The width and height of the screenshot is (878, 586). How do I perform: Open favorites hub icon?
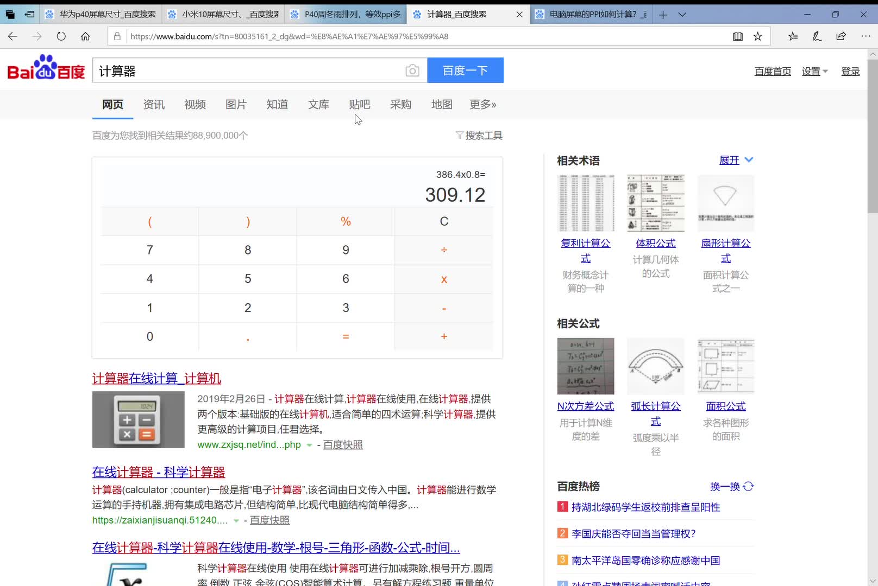[x=793, y=36]
